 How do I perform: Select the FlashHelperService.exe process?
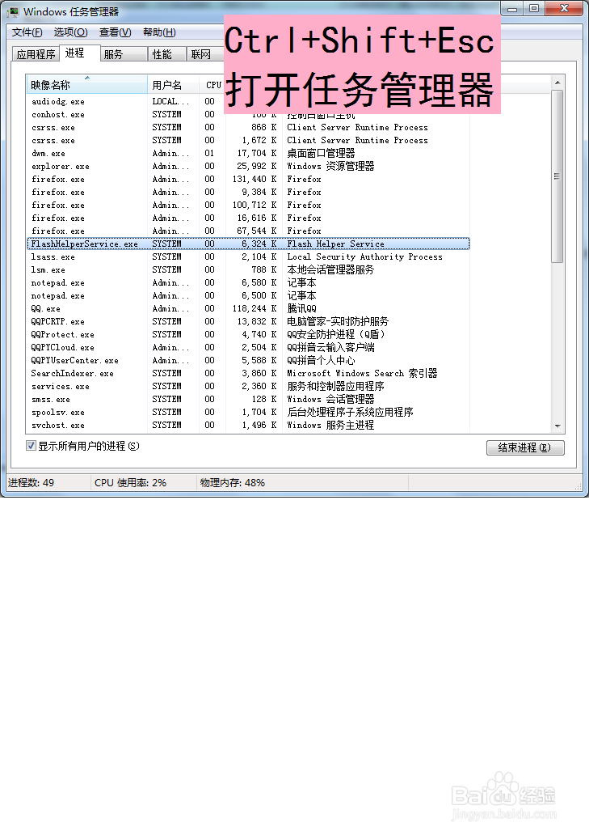pyautogui.click(x=248, y=244)
